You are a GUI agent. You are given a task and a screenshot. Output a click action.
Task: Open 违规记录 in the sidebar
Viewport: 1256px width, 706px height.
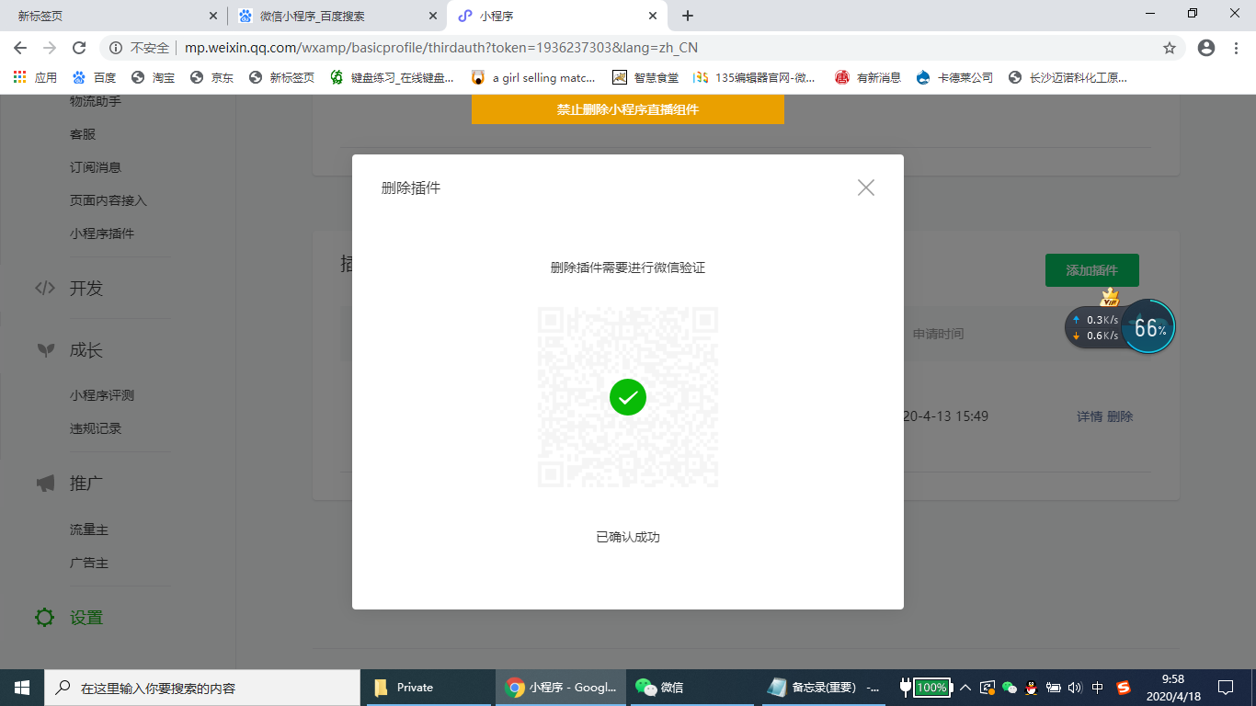pyautogui.click(x=96, y=428)
